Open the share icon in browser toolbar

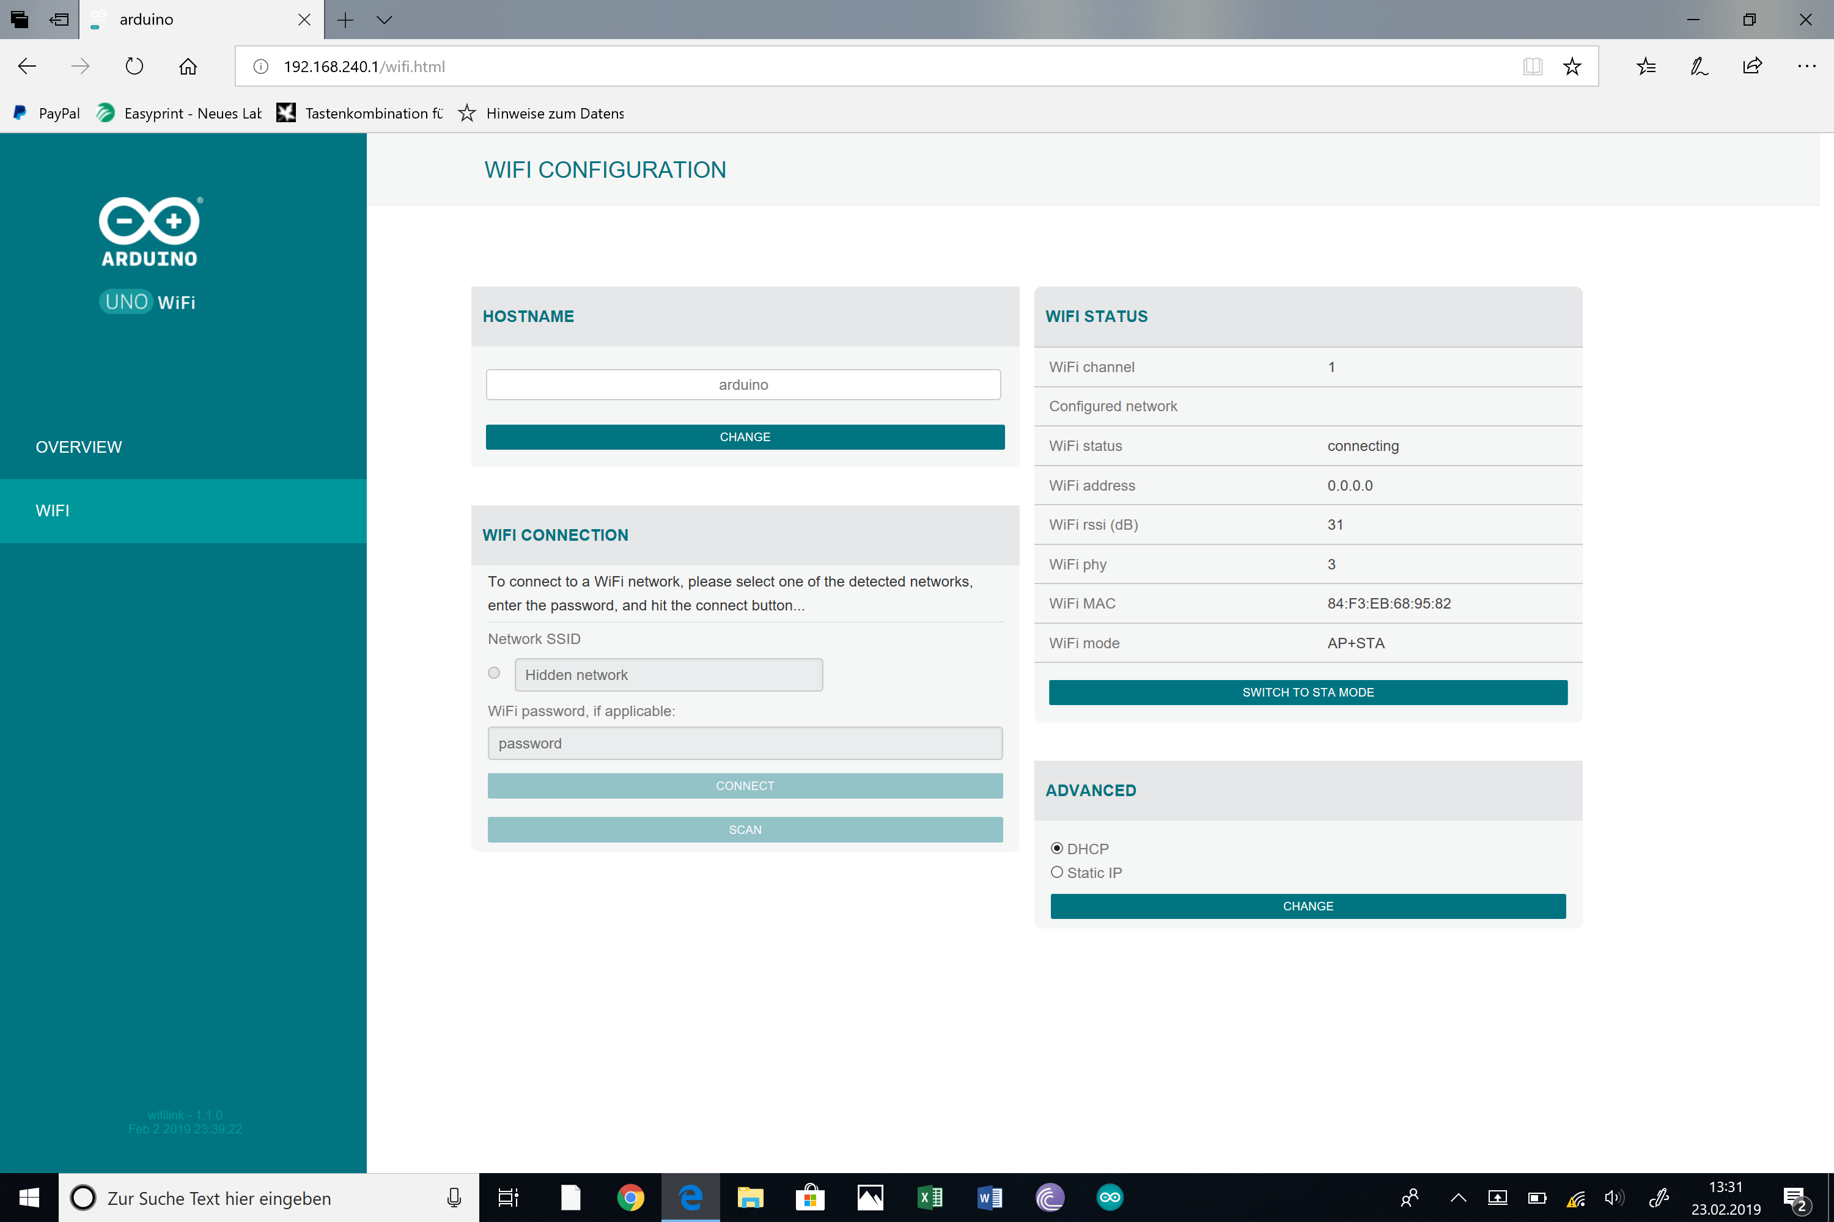(x=1752, y=66)
